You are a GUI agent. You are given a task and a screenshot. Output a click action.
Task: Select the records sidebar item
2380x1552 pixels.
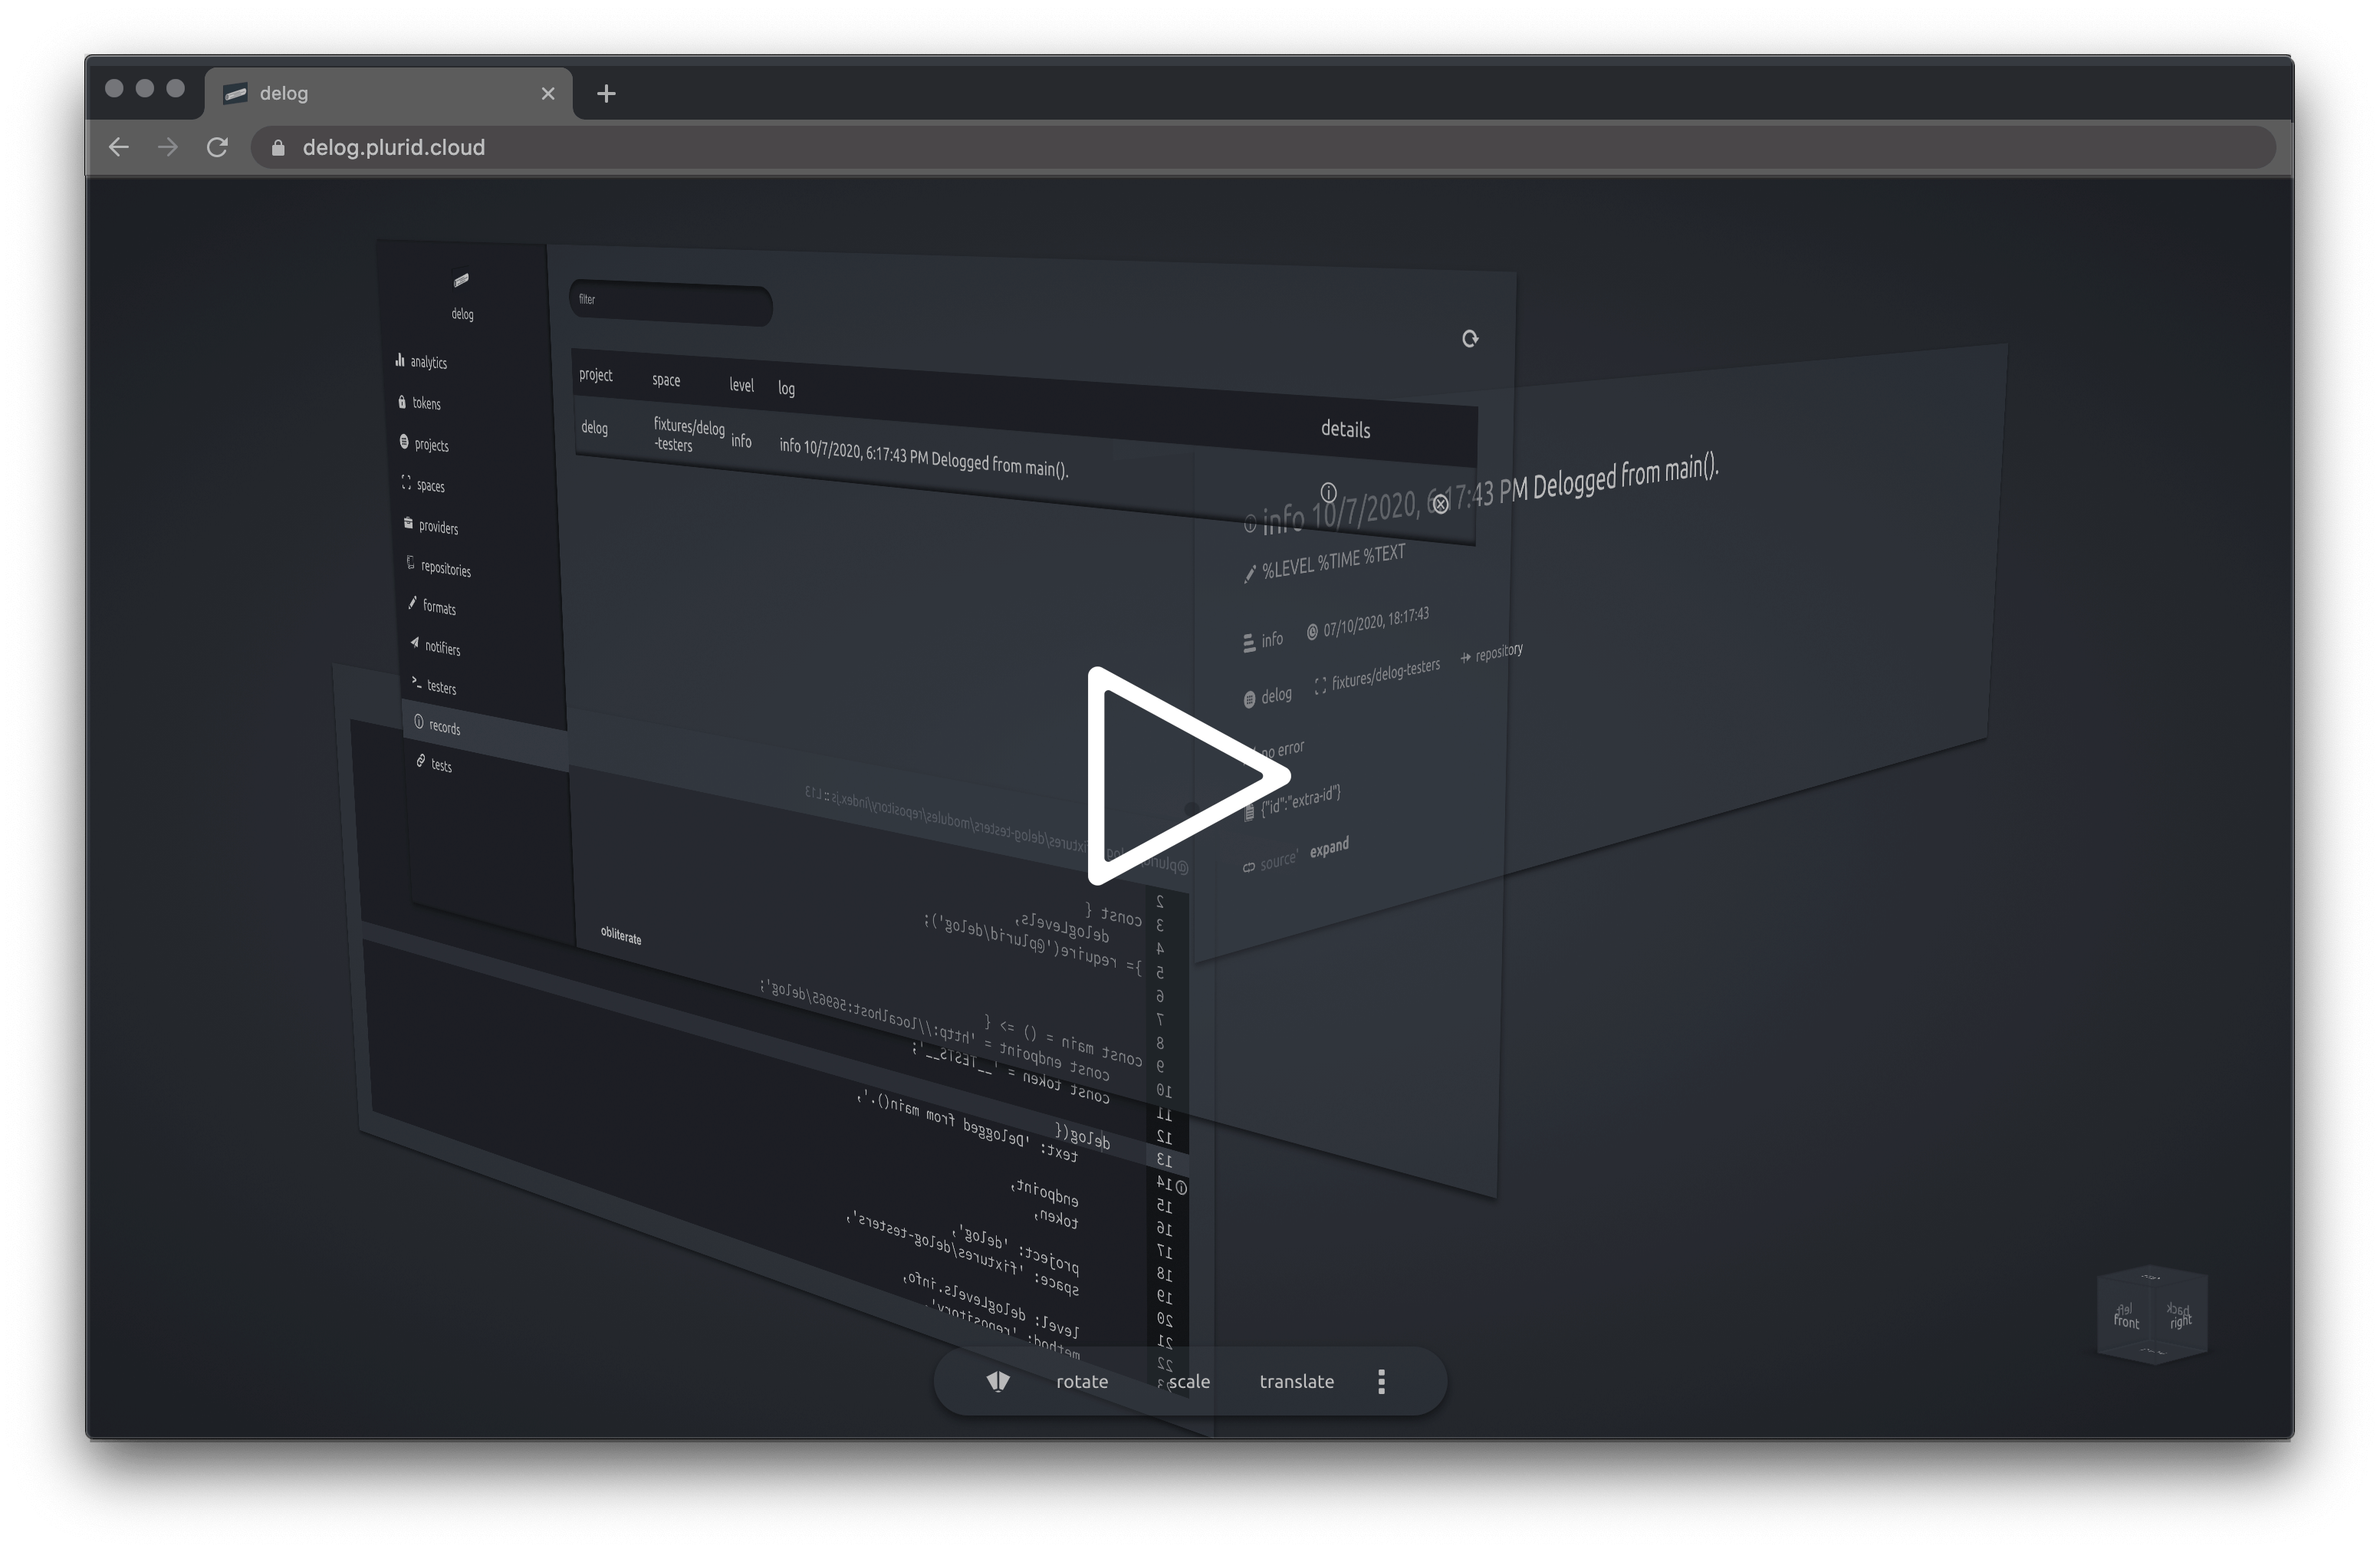point(443,727)
